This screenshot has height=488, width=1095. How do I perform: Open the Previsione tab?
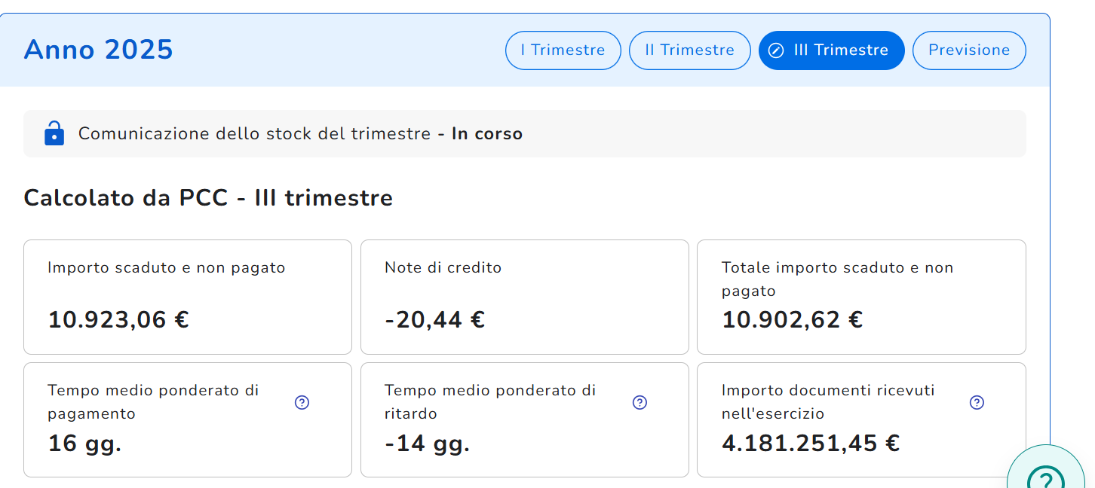(x=968, y=50)
